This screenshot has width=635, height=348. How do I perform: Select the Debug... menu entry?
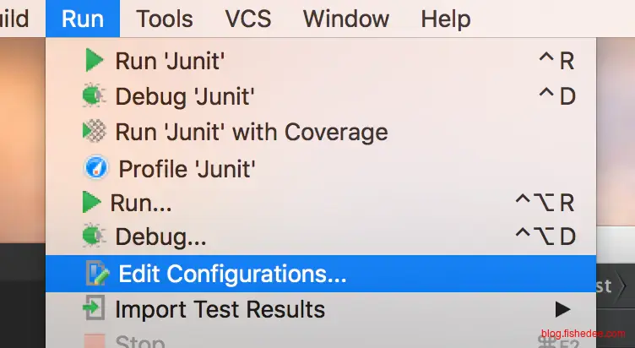pos(160,237)
